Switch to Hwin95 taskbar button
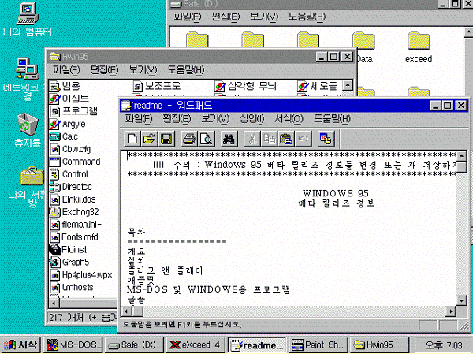The height and width of the screenshot is (354, 473). pyautogui.click(x=379, y=345)
